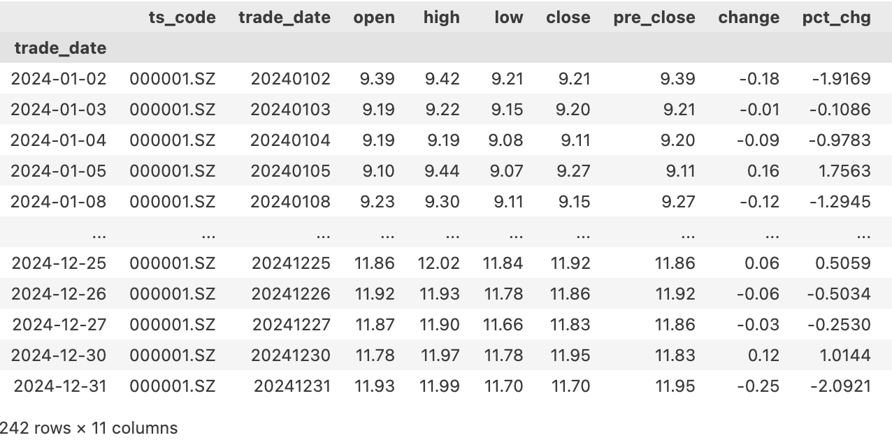The height and width of the screenshot is (440, 892).
Task: Select the 2024-12-31 row index
Action: coord(59,386)
